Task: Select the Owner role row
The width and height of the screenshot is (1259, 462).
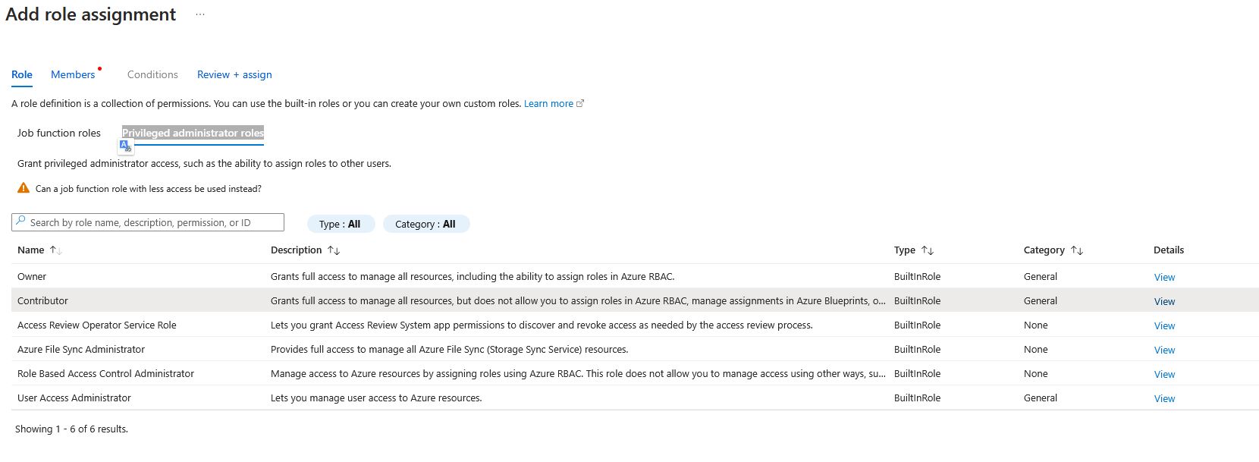Action: coord(635,276)
